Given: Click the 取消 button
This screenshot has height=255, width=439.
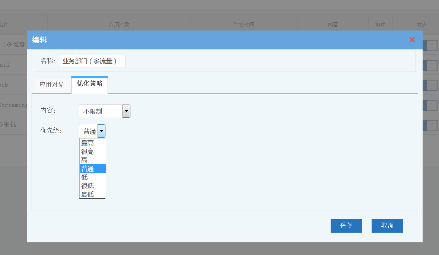Looking at the screenshot, I should coord(387,226).
